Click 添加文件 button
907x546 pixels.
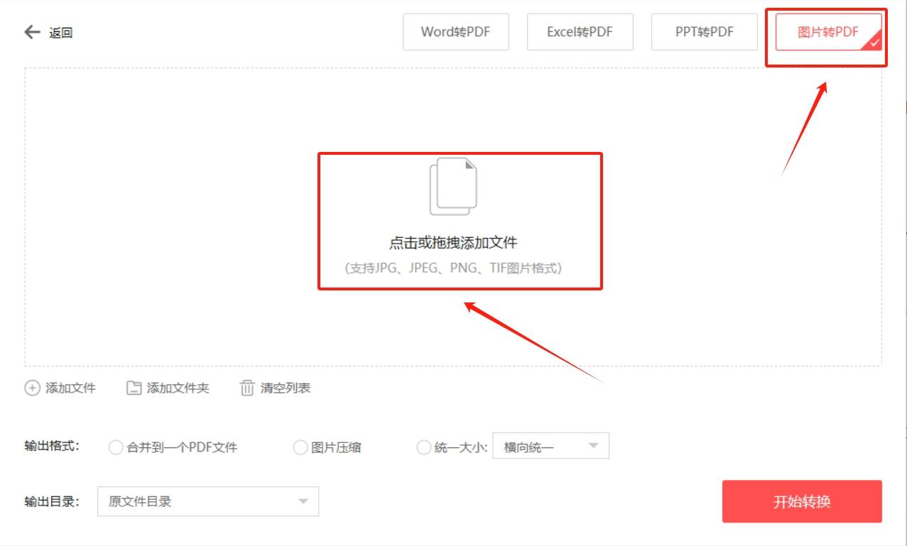point(60,388)
